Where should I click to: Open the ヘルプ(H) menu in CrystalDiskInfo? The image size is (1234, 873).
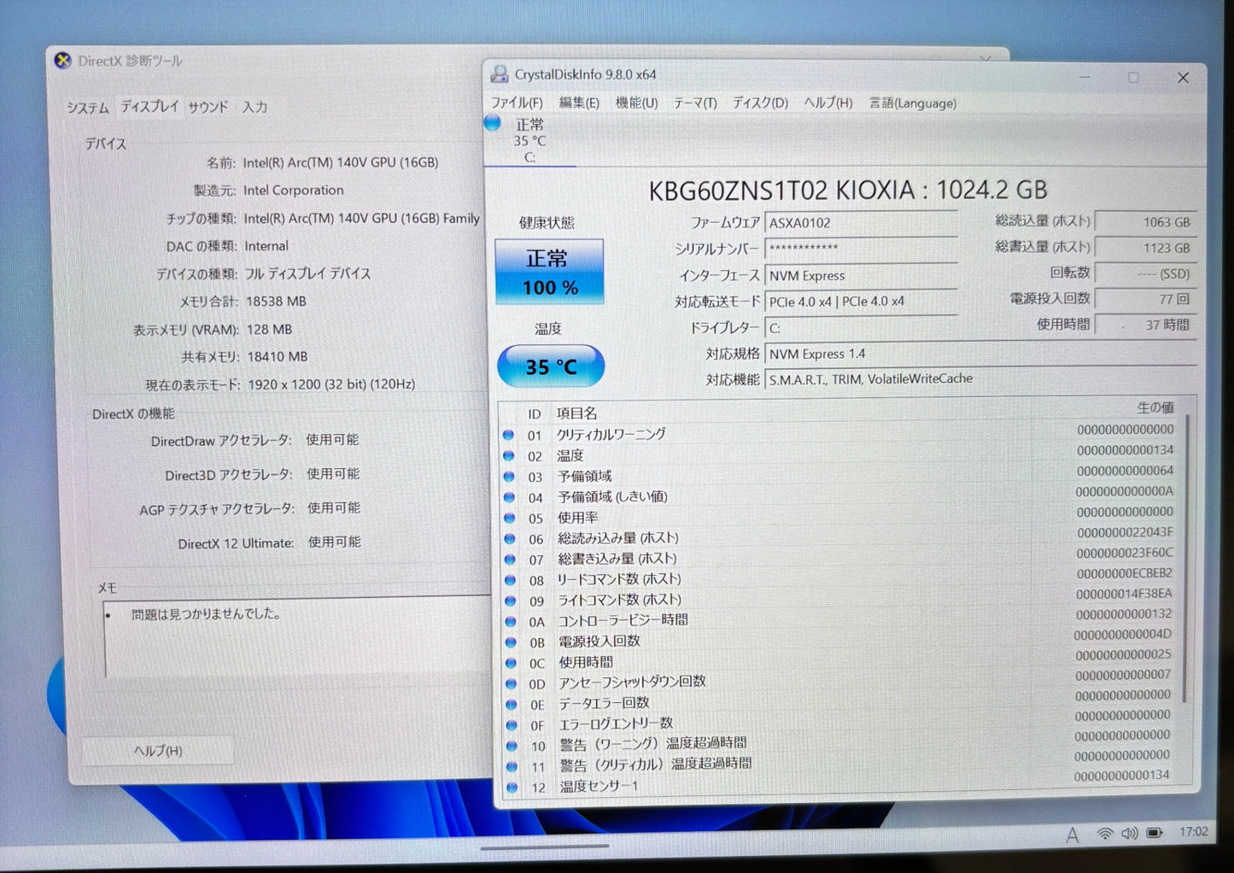[828, 103]
